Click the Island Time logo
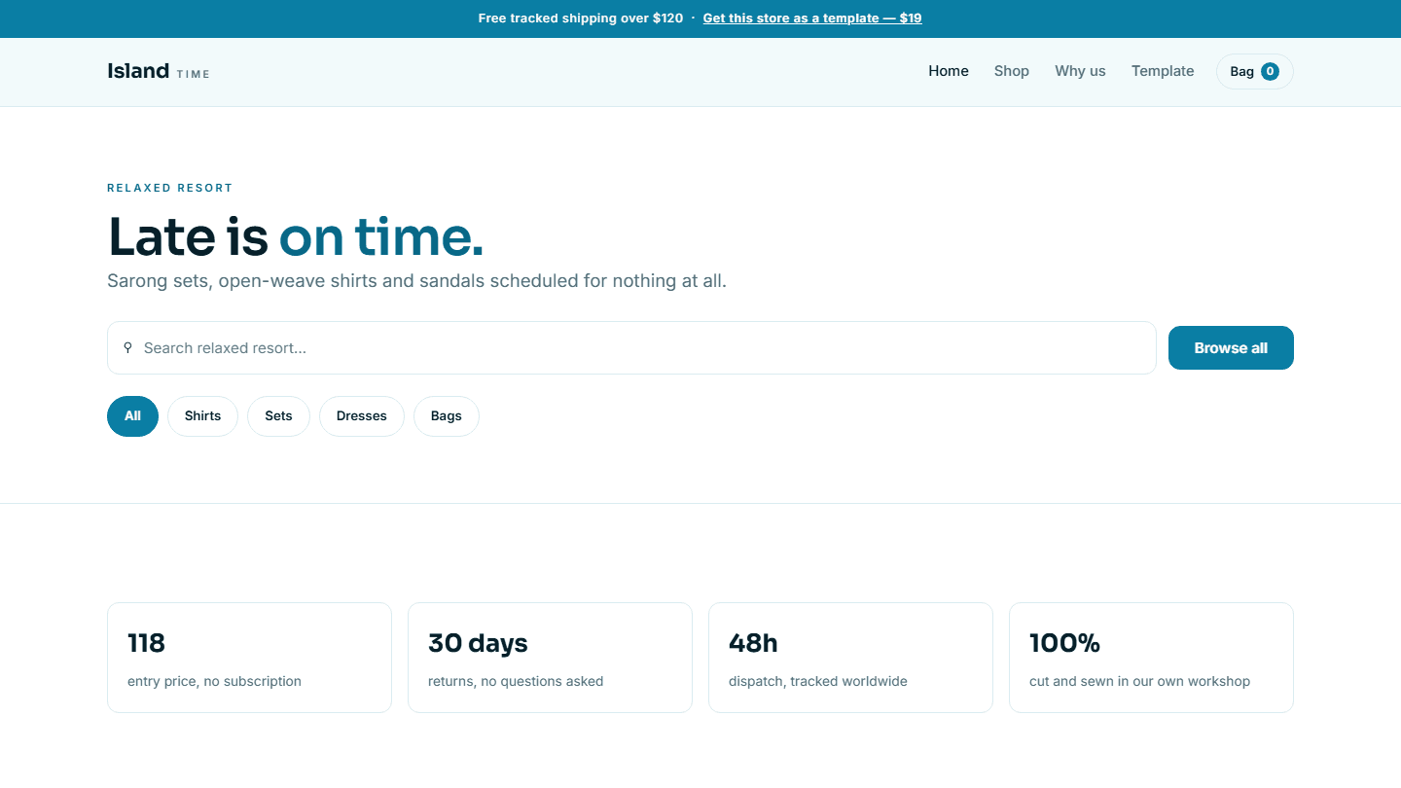1401x788 pixels. 159,71
